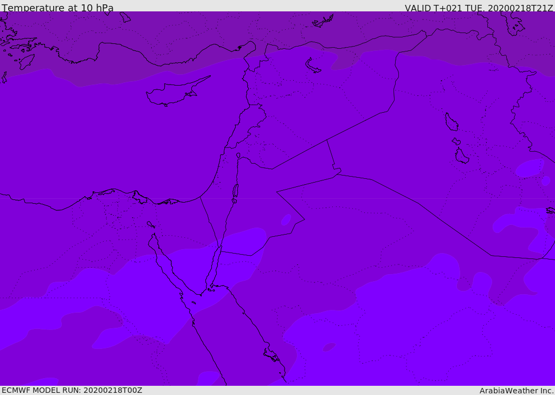Click the 'VALID T+021 TUE. 20200218T21Z' label
Viewport: 555px width, 395px height.
[479, 8]
